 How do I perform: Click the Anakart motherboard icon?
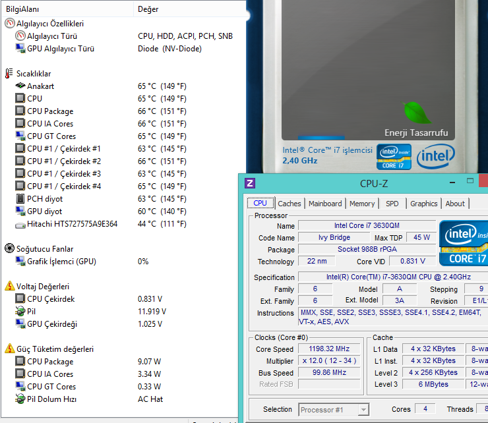coord(20,86)
